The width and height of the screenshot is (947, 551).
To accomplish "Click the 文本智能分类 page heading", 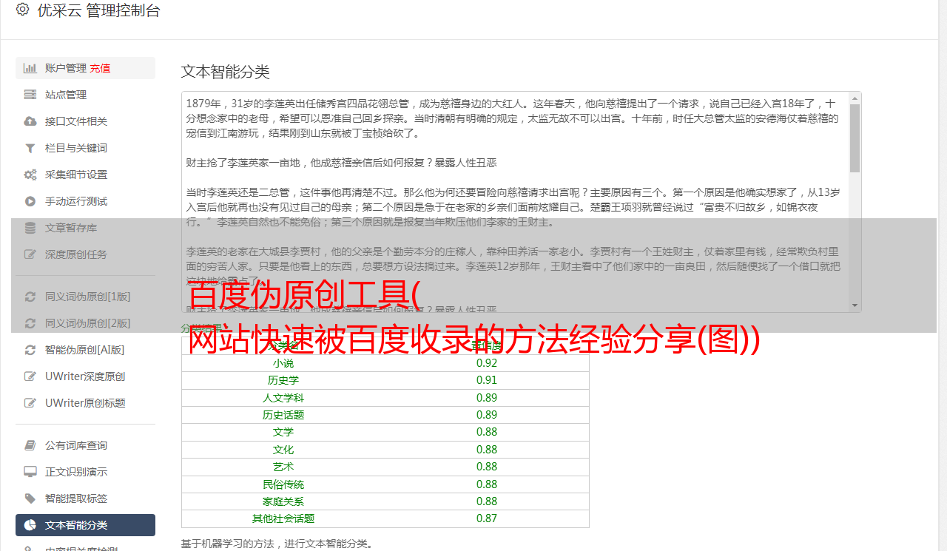I will [226, 72].
